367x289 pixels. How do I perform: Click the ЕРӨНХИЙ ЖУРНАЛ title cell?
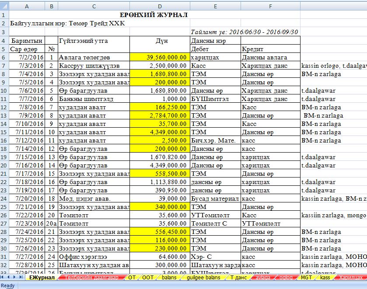coord(154,15)
